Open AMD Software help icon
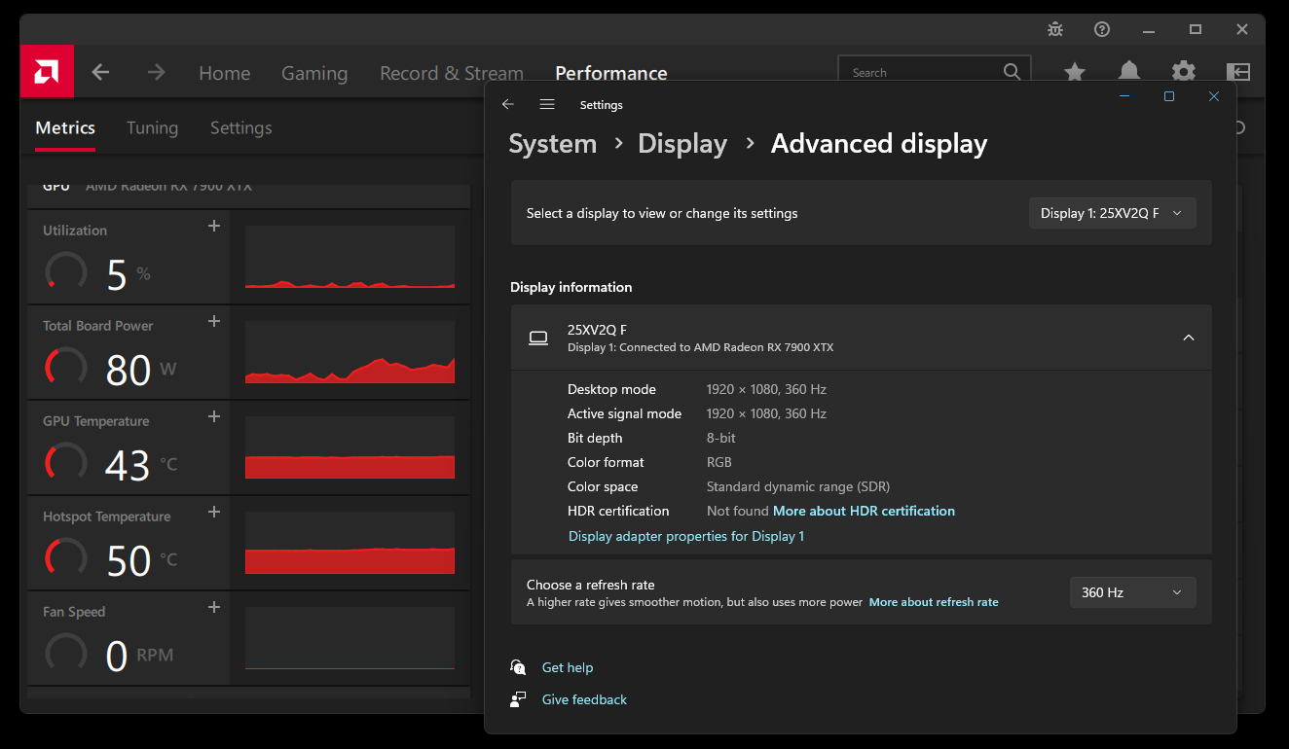This screenshot has width=1289, height=749. [x=1102, y=29]
